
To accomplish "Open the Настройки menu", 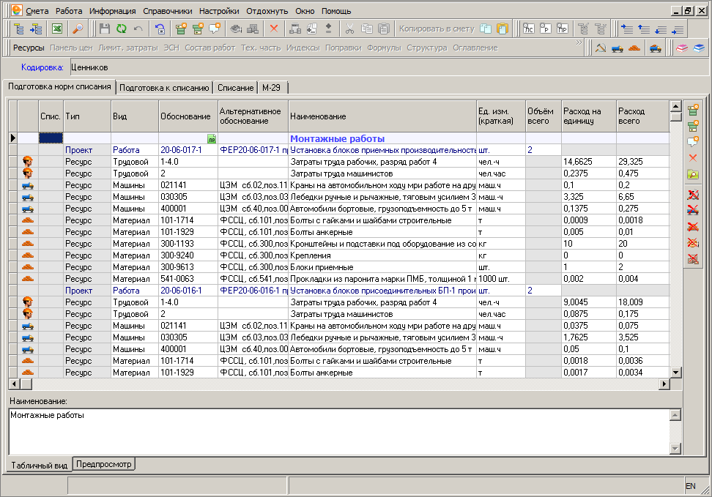I will [x=218, y=11].
